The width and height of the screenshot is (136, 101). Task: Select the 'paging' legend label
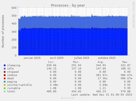(12, 82)
